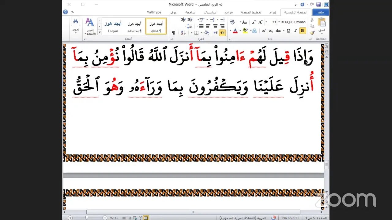Toggle Superscript formatting

point(264,31)
